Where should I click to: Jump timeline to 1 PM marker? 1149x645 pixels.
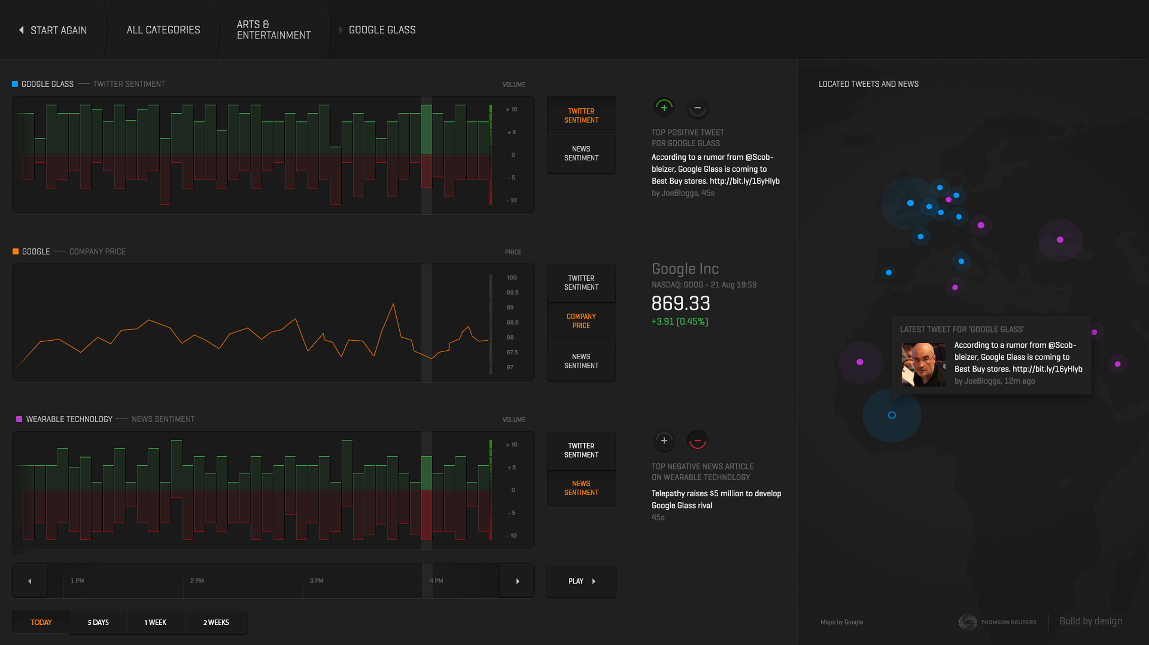(77, 581)
